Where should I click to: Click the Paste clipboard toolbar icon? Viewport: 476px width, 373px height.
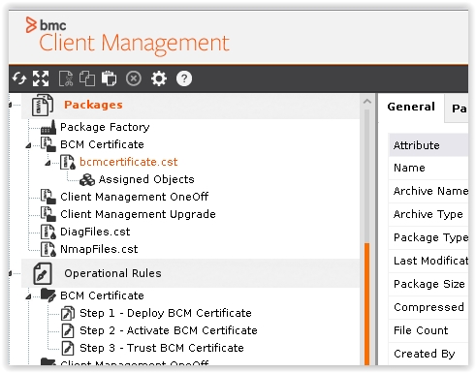[x=109, y=78]
